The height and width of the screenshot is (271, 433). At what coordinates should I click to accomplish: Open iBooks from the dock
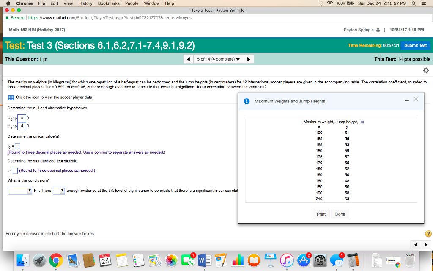pyautogui.click(x=254, y=260)
